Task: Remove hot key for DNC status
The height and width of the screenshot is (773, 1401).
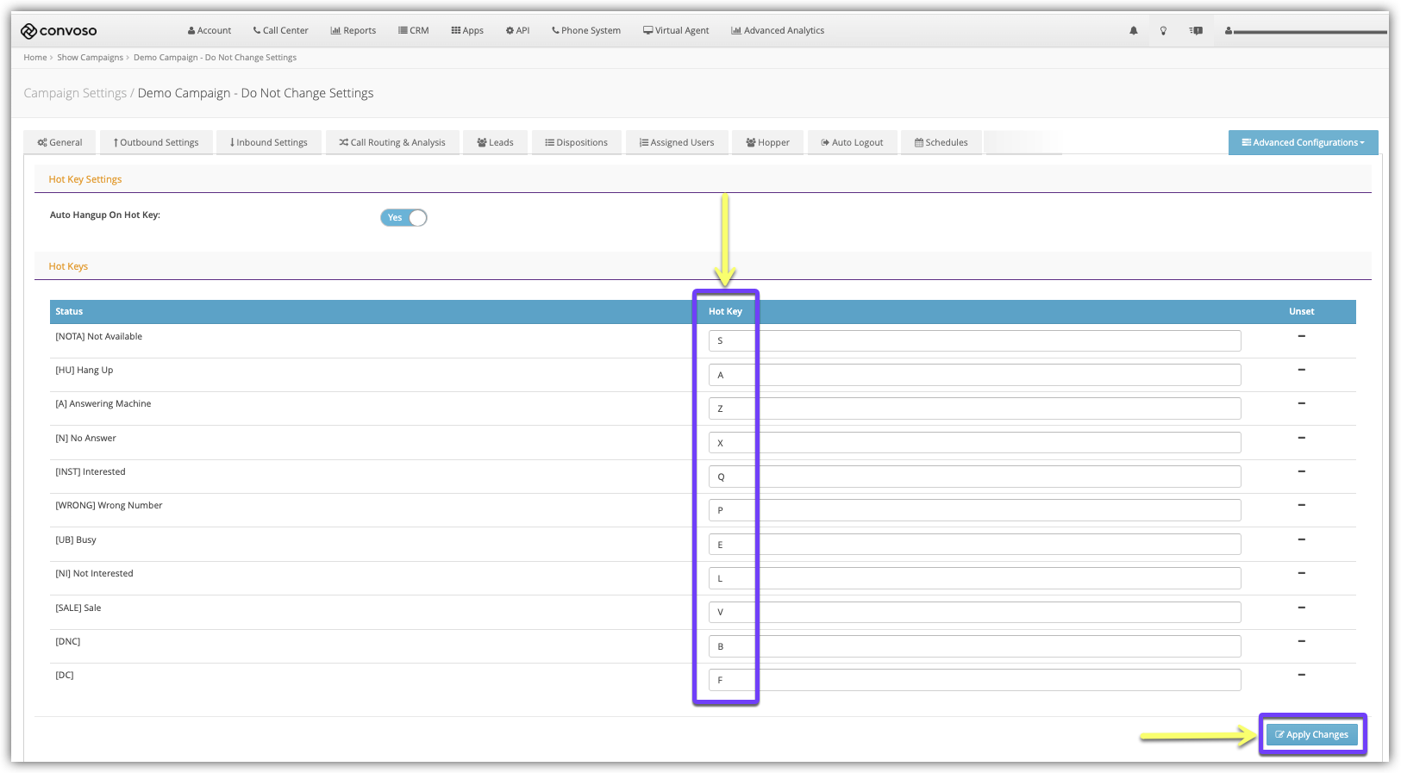Action: click(x=1301, y=641)
